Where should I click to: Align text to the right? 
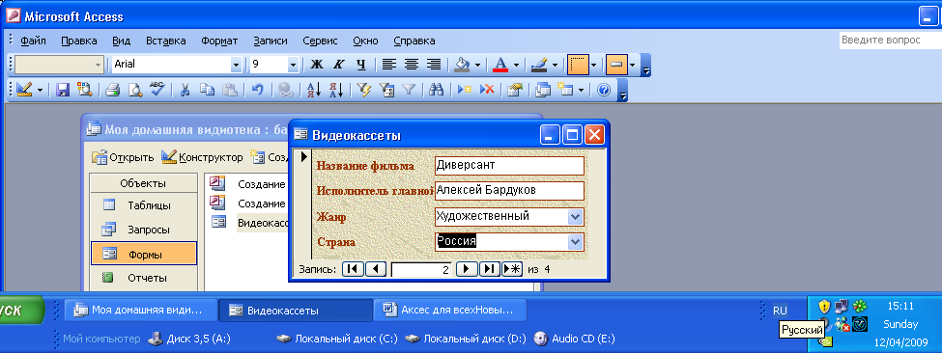click(434, 65)
